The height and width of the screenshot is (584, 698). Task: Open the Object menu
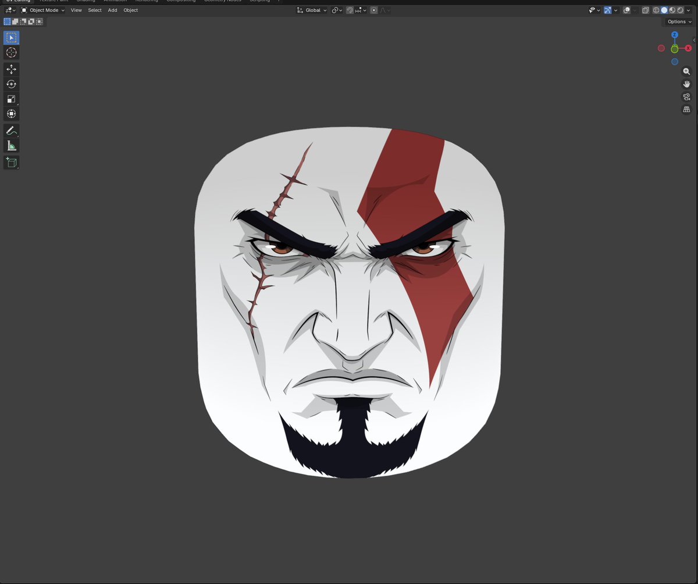pos(131,10)
